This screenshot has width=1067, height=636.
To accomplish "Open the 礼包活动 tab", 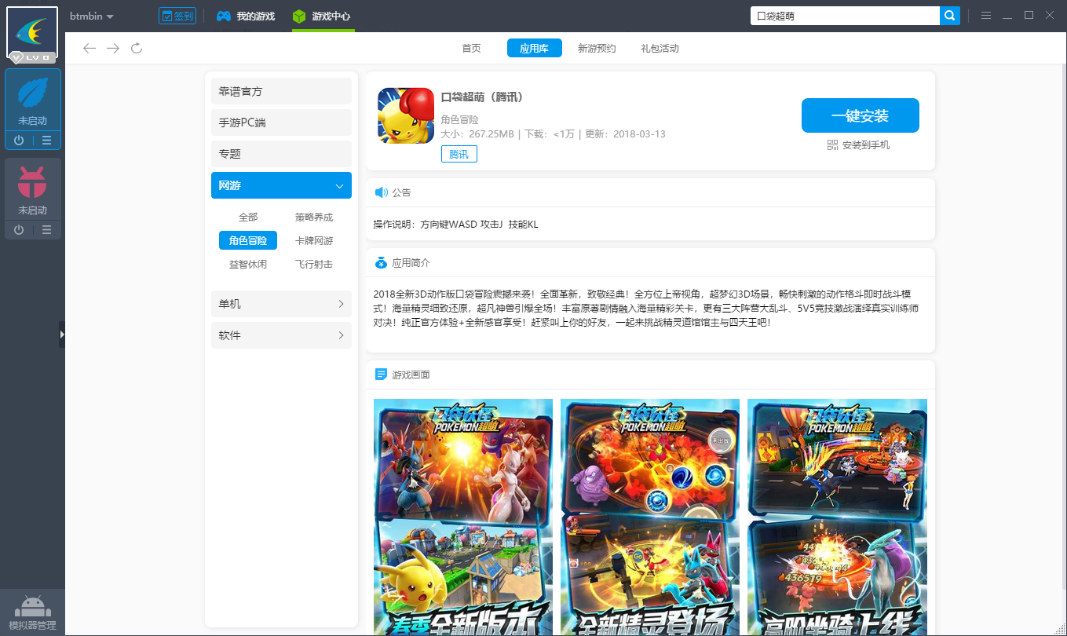I will coord(660,49).
